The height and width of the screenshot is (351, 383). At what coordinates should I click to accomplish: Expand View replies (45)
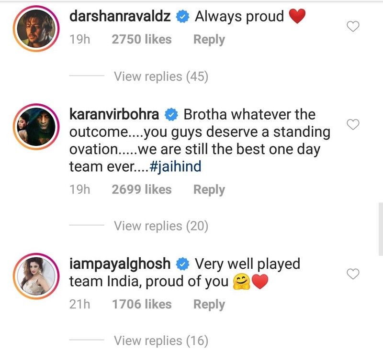pos(161,77)
